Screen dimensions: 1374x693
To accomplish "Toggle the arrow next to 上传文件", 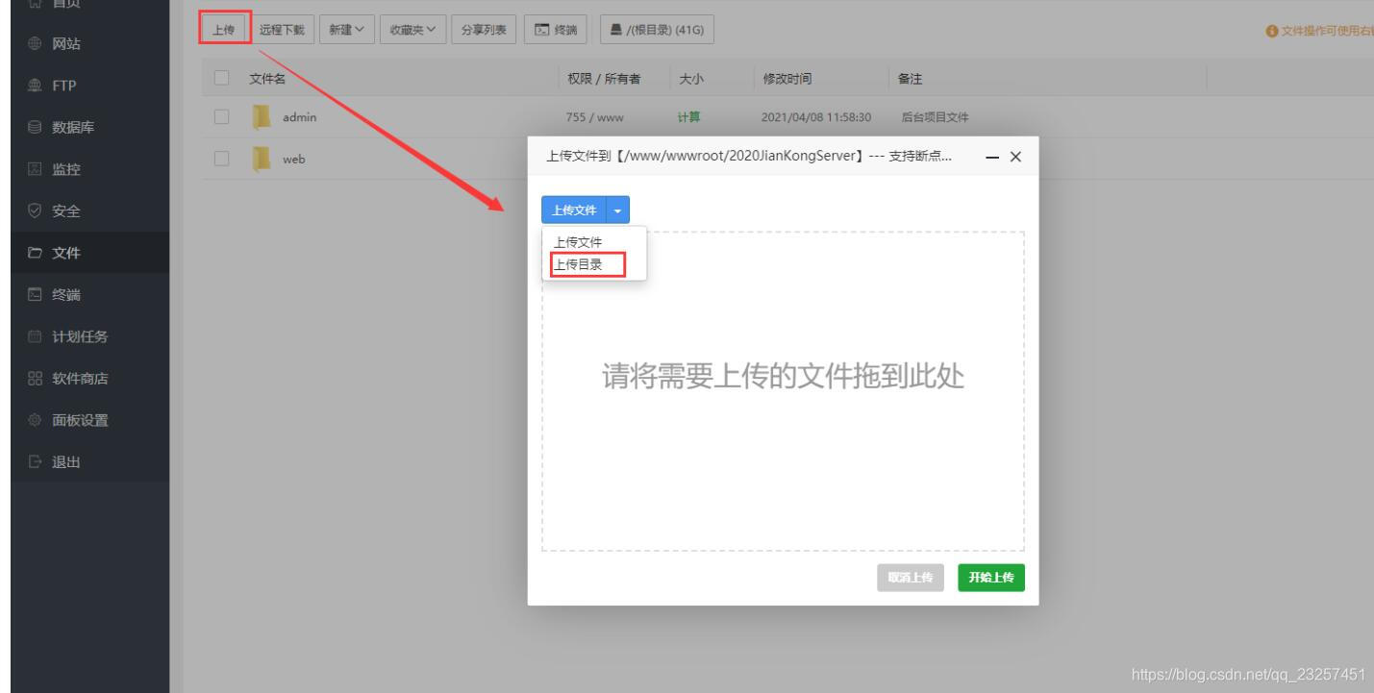I will [618, 210].
